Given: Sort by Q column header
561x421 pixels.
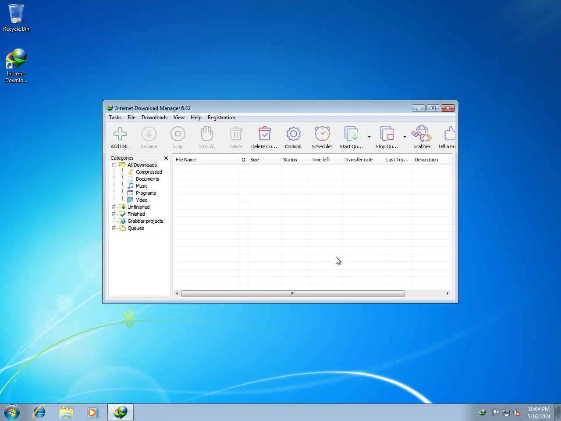Looking at the screenshot, I should (x=243, y=160).
